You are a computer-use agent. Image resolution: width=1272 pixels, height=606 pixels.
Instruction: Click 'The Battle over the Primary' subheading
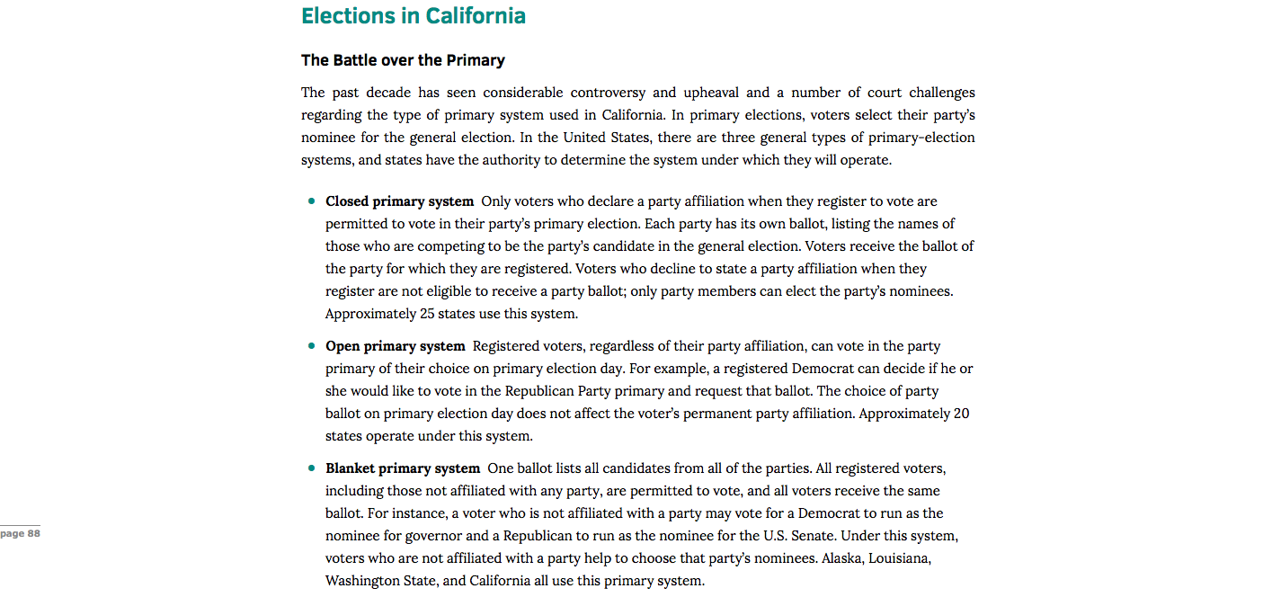403,60
